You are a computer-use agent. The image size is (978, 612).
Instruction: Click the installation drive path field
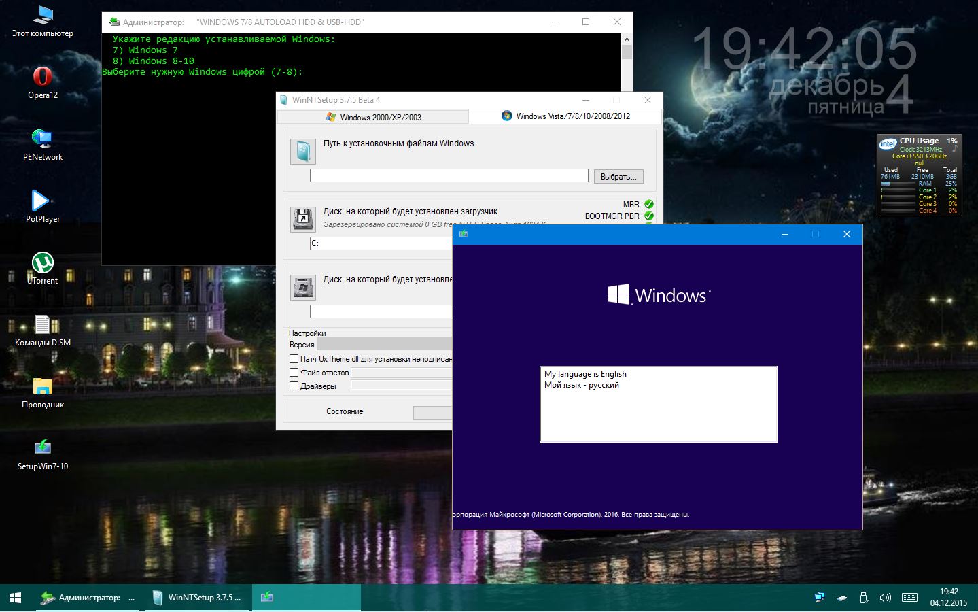point(381,311)
